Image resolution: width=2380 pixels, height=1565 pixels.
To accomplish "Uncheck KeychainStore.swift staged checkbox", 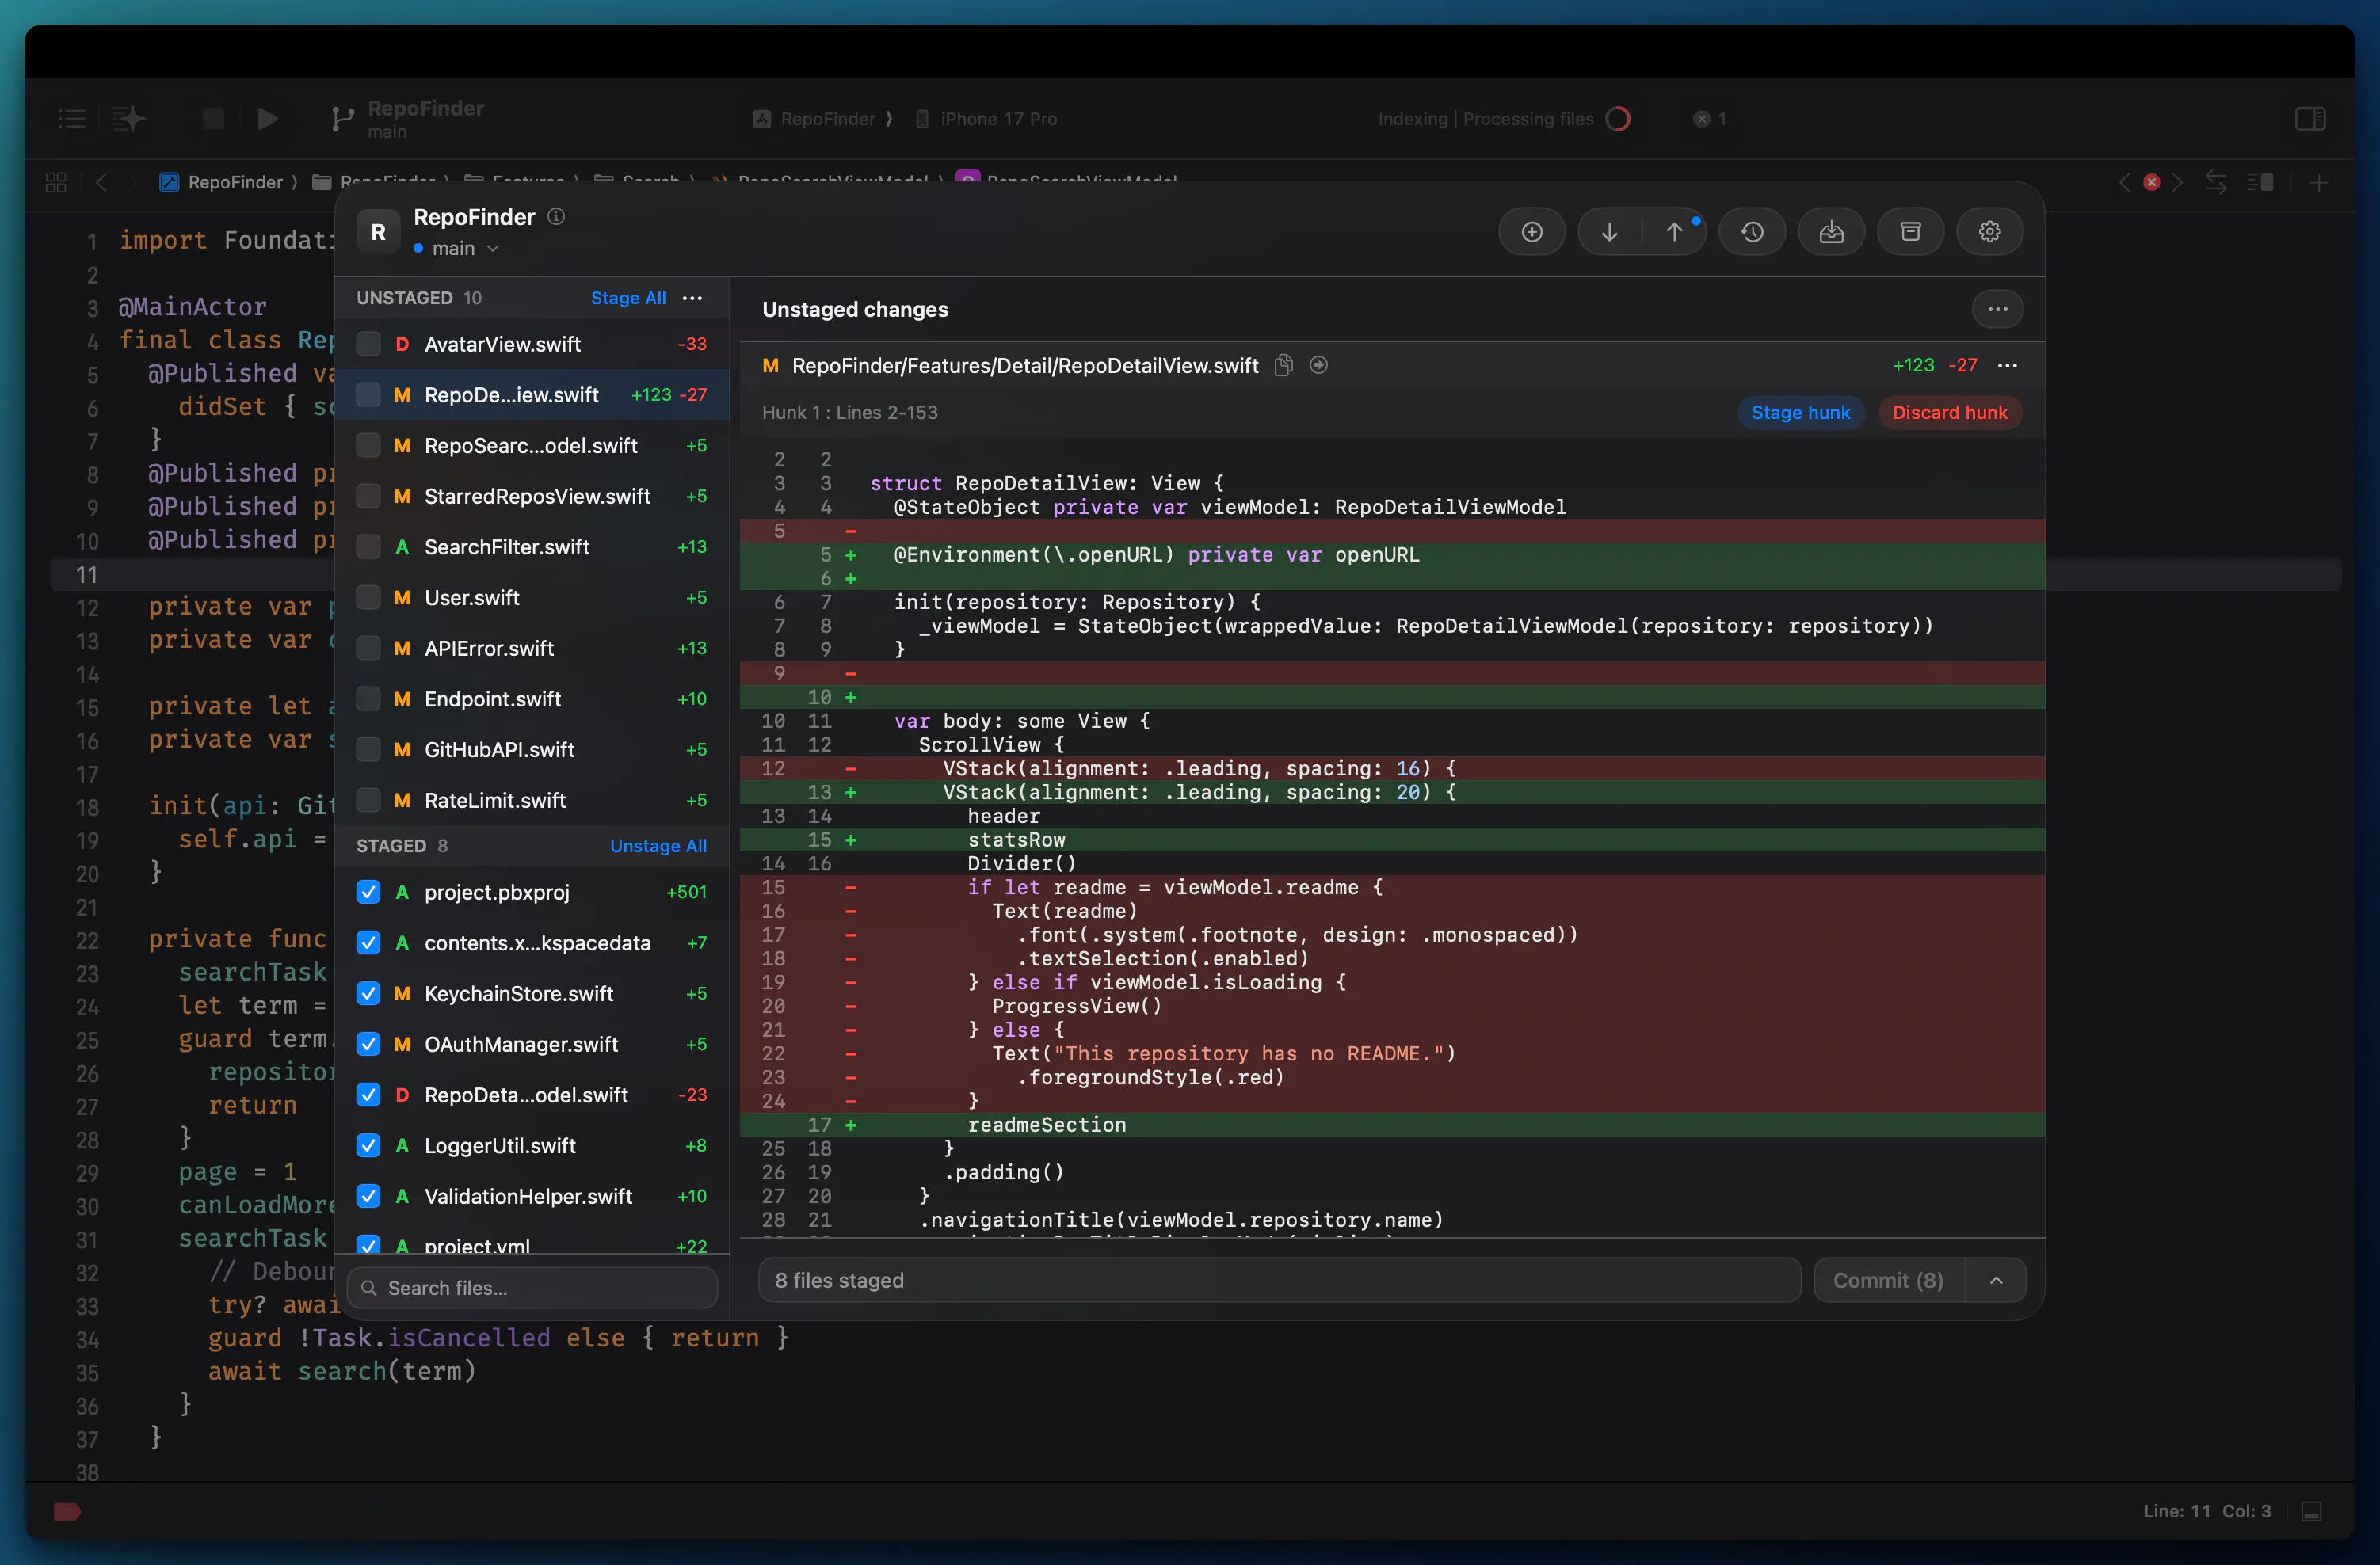I will point(368,993).
